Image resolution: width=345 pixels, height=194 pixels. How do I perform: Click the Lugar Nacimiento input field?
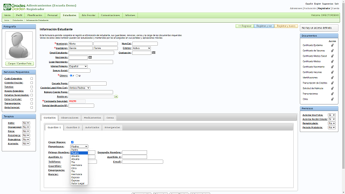click(x=91, y=62)
